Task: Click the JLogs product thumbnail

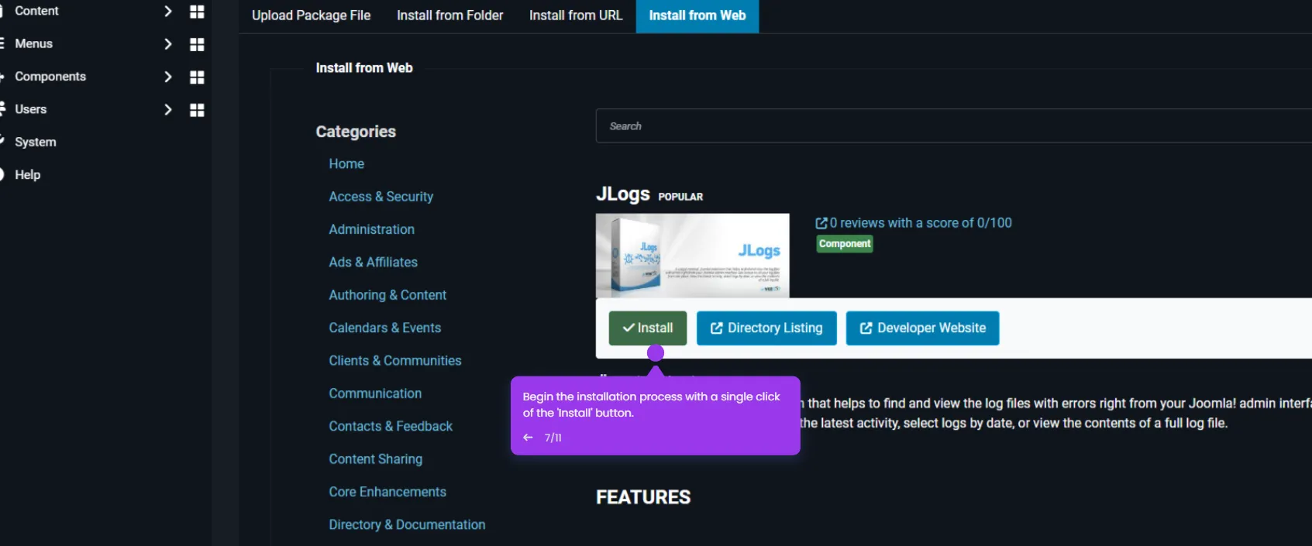Action: [x=692, y=256]
